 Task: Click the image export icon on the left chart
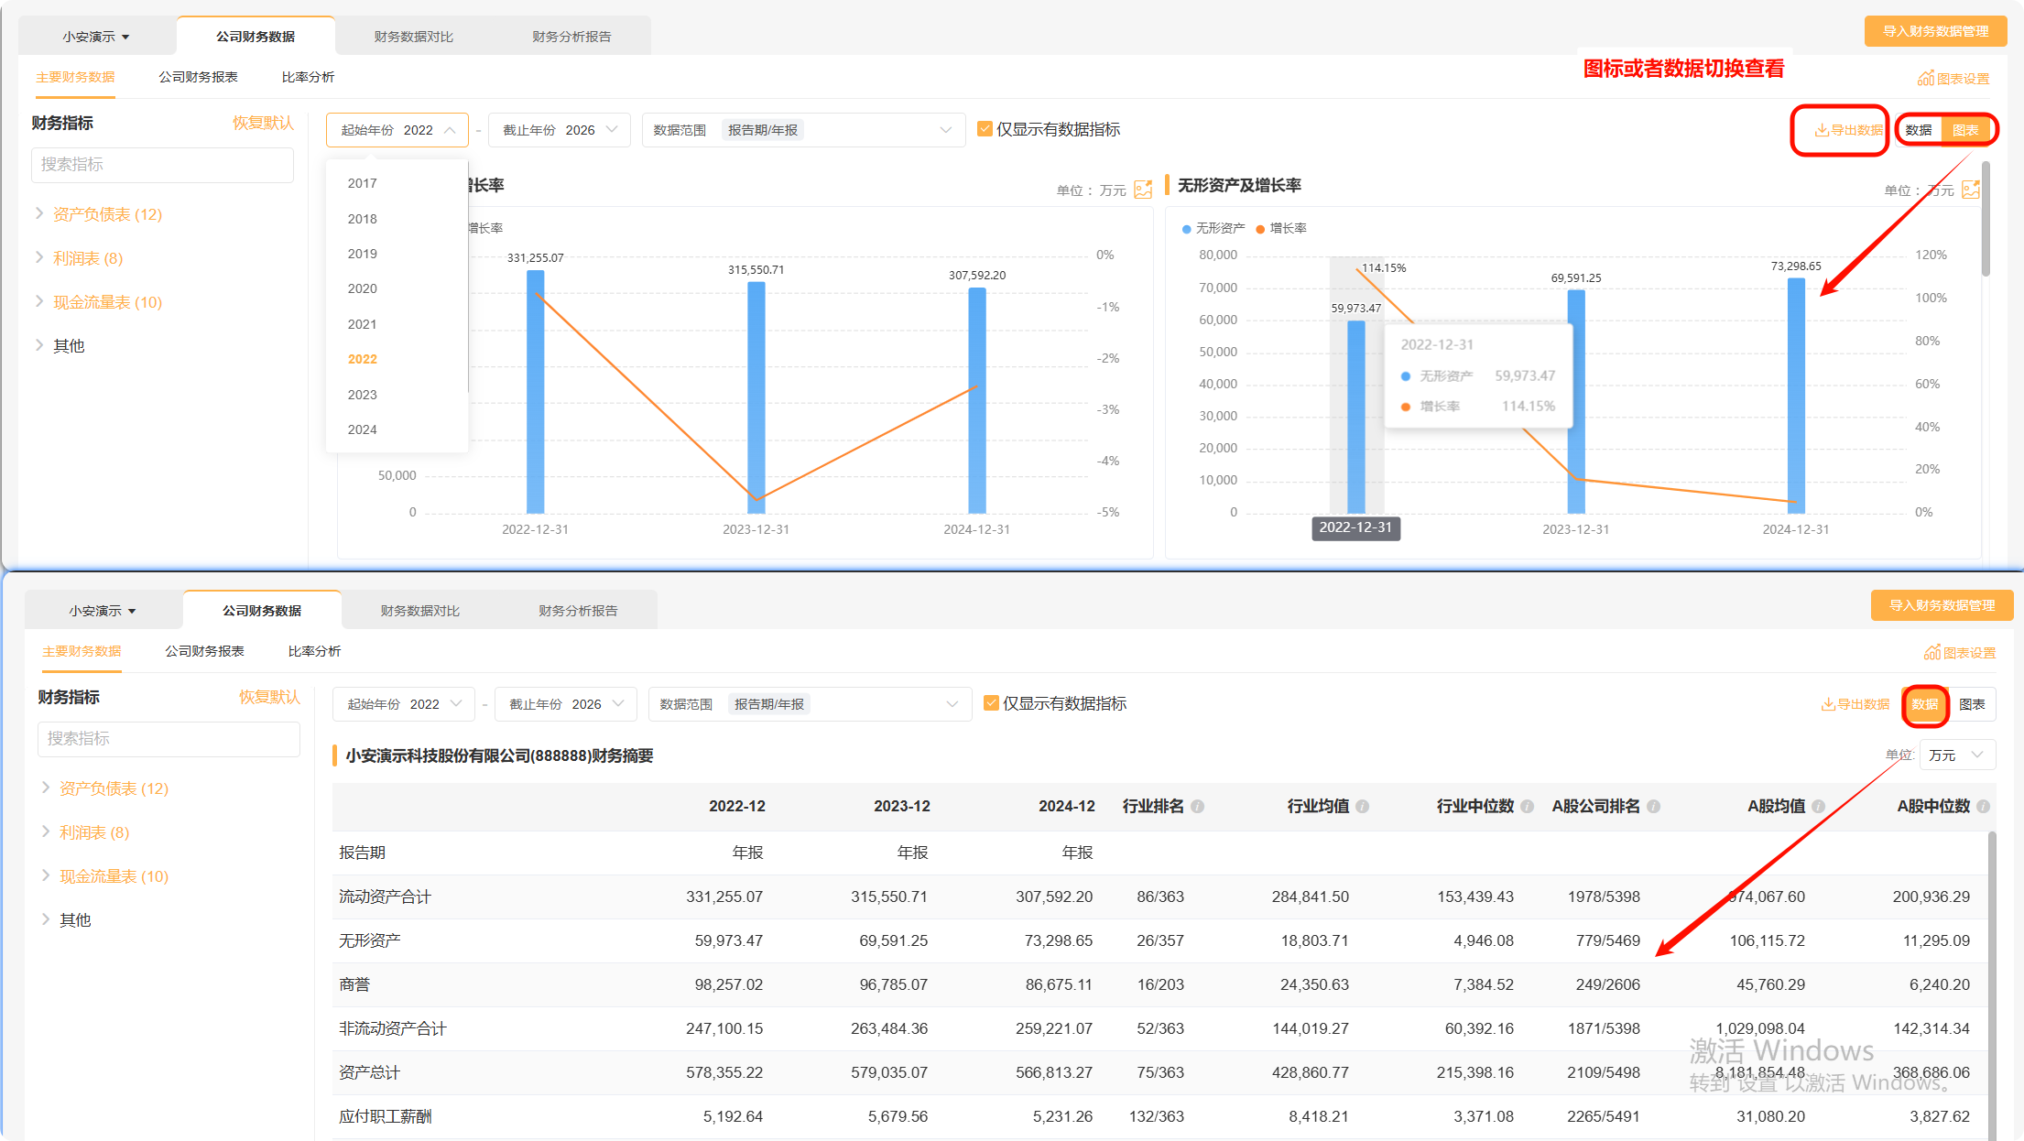coord(1143,190)
